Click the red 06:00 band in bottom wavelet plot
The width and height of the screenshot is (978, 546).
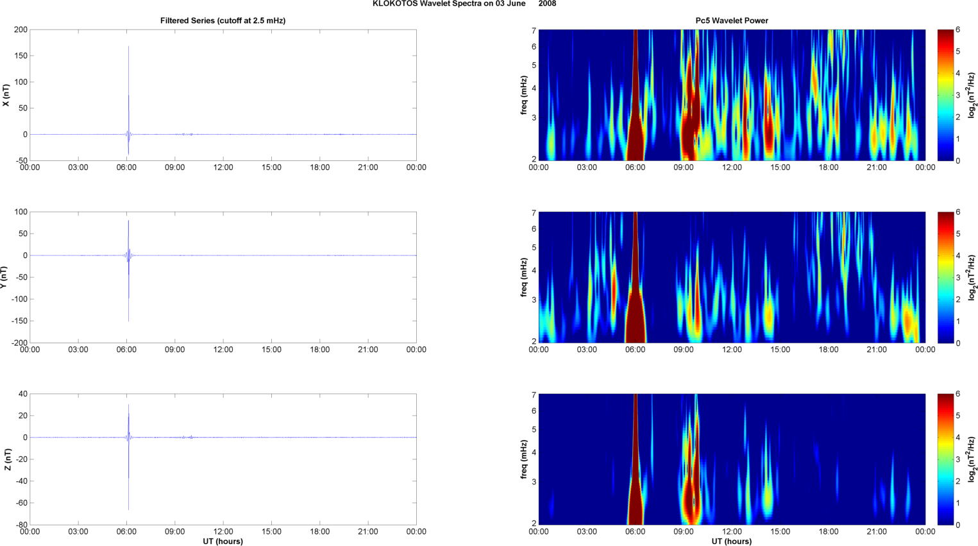tap(635, 459)
